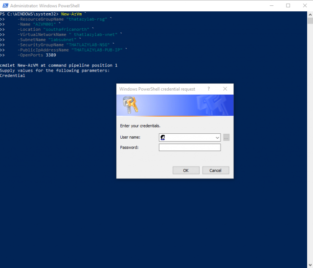Click the "AZVM001" name value
The width and height of the screenshot is (313, 268).
click(x=45, y=24)
